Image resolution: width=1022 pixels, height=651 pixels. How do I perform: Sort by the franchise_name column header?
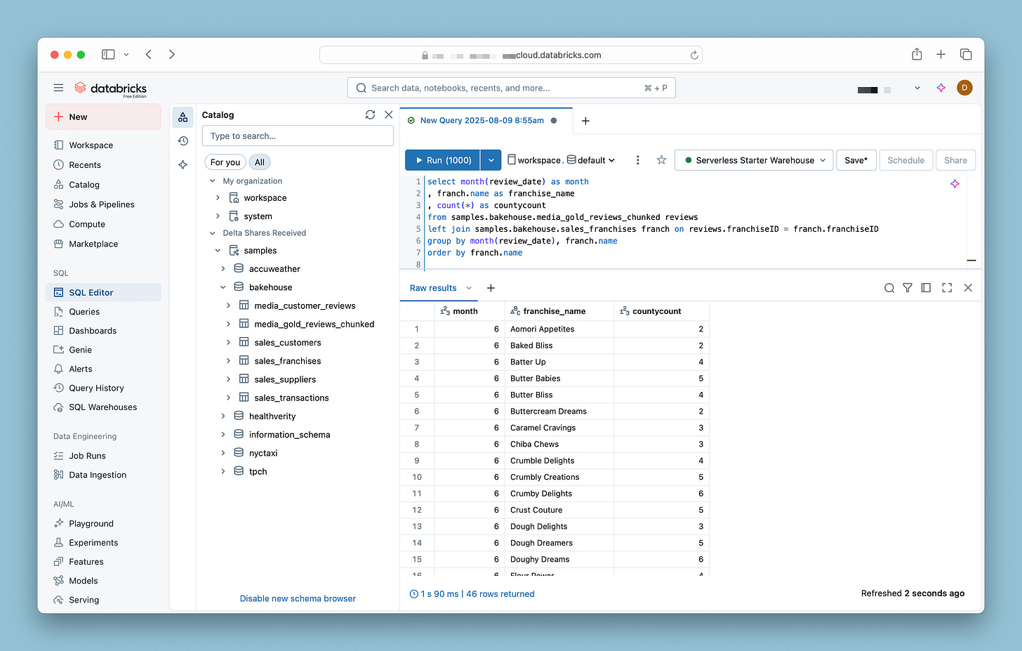coord(559,311)
